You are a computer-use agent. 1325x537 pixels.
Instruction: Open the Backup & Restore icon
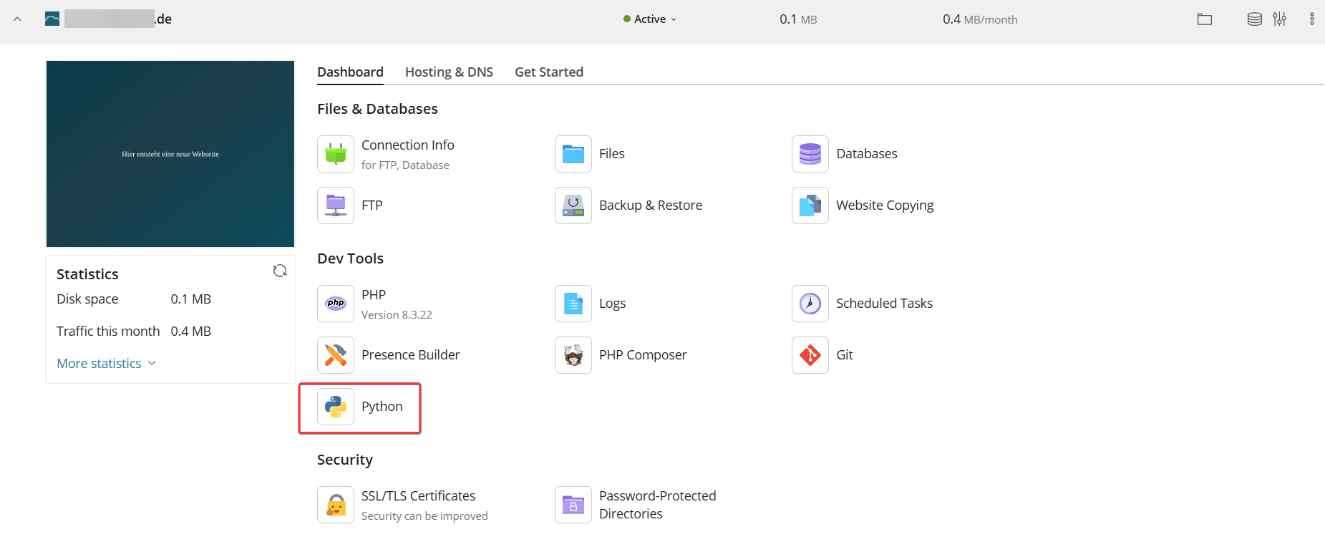point(573,205)
